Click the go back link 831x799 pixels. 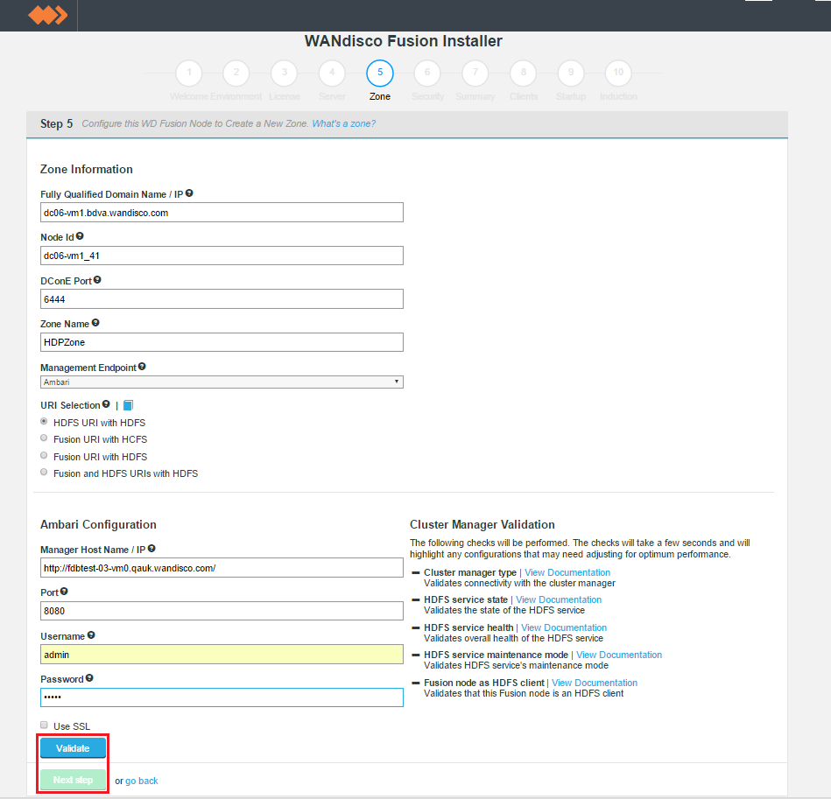coord(142,781)
